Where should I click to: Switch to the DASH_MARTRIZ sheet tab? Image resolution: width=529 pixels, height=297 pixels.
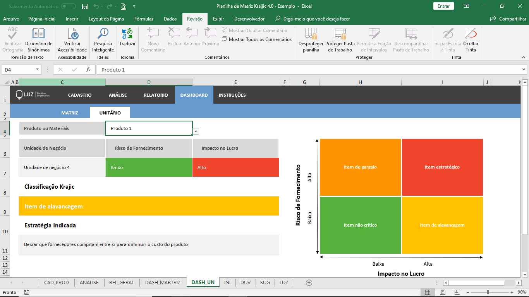click(163, 283)
